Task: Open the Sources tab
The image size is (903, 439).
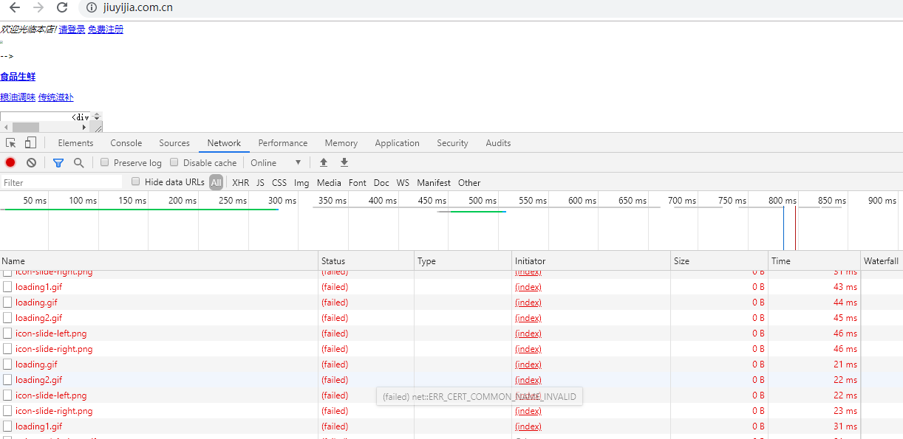Action: (x=174, y=143)
